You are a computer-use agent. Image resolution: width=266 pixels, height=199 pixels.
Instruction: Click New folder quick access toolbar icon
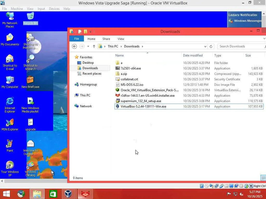85,31
